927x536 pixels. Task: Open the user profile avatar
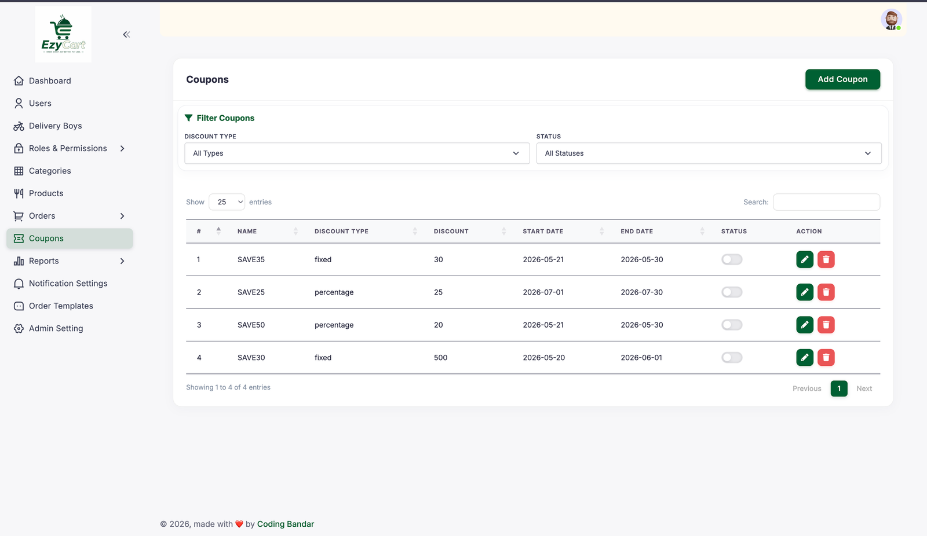[891, 20]
